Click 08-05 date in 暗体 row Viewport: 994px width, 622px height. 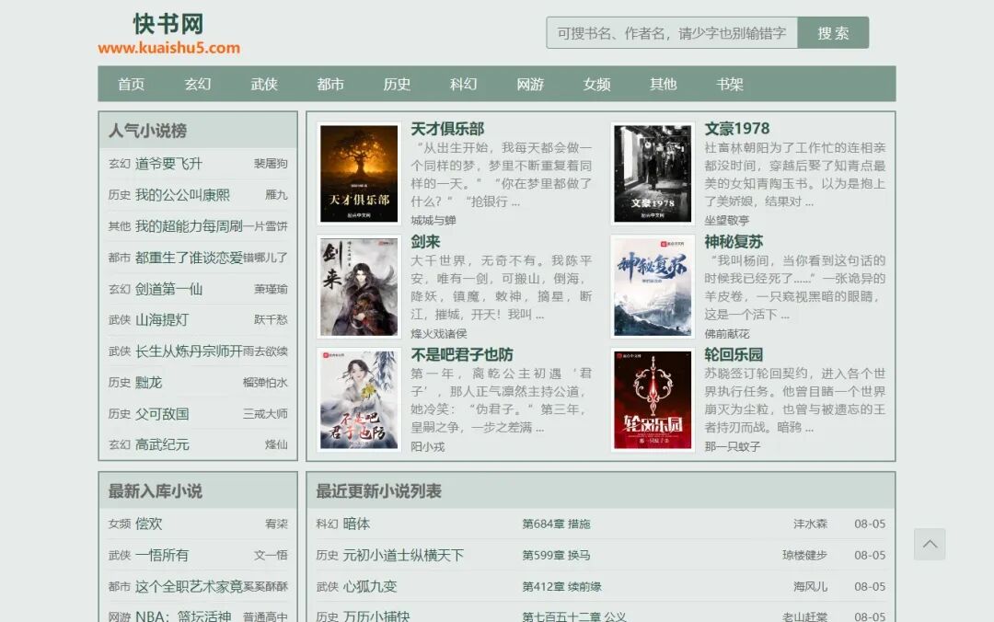click(x=870, y=524)
